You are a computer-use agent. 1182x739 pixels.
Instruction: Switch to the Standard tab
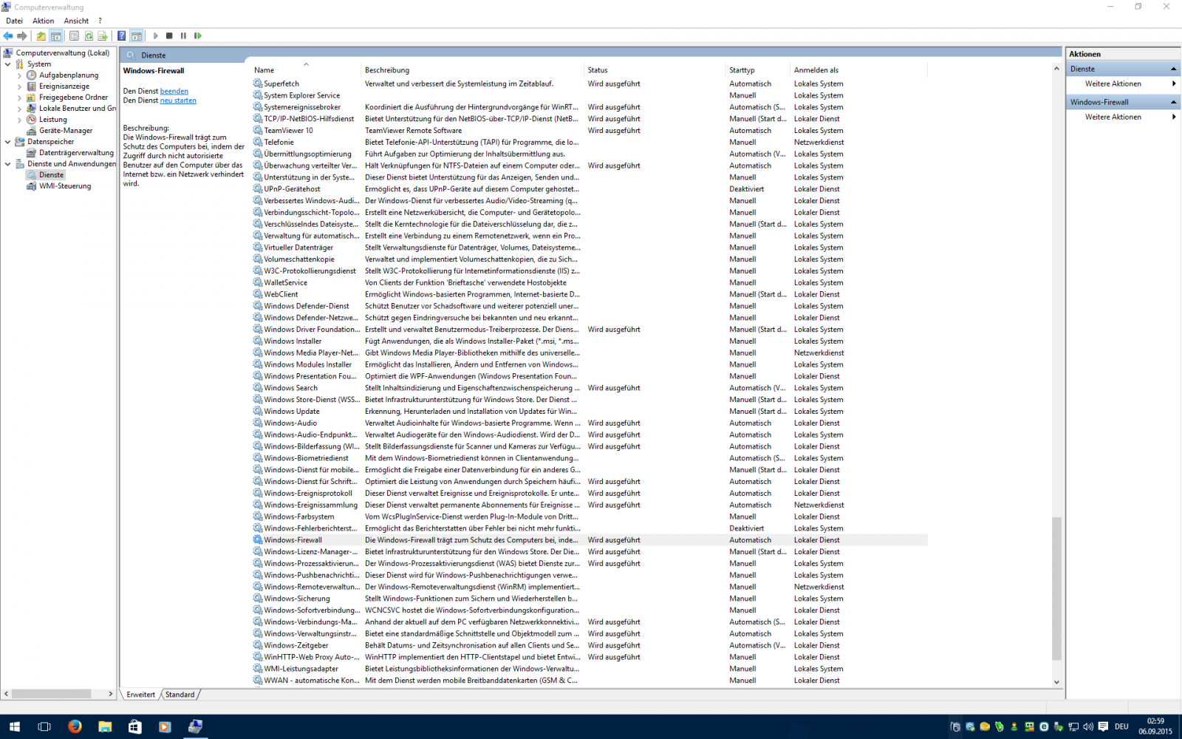(180, 695)
